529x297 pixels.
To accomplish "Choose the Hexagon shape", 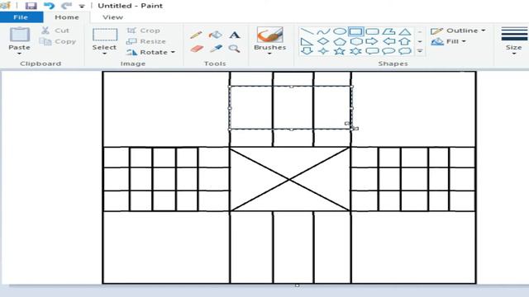I will click(x=356, y=41).
